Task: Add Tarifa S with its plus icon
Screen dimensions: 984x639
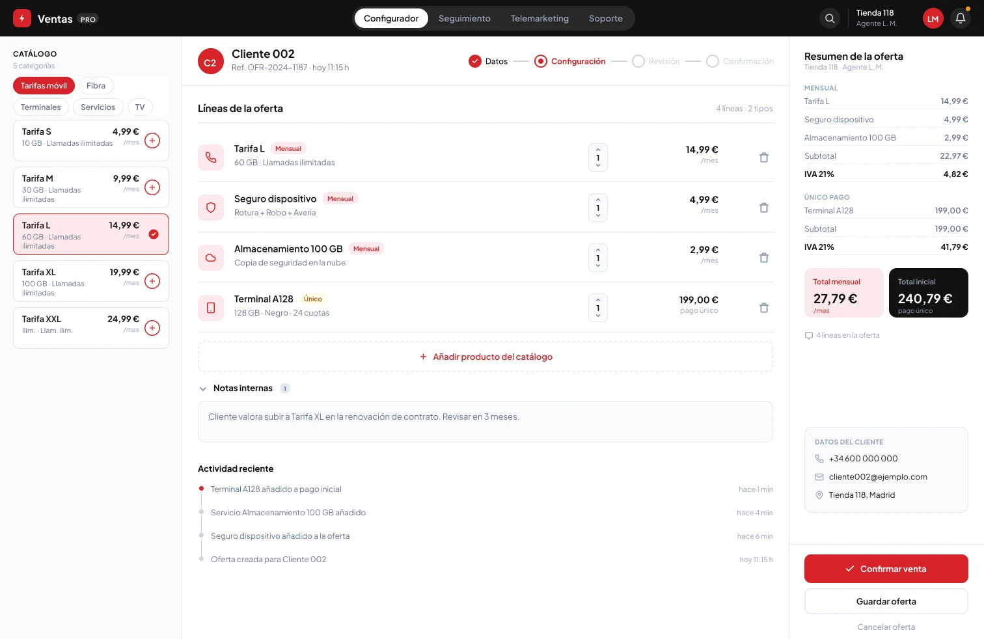Action: pyautogui.click(x=152, y=141)
